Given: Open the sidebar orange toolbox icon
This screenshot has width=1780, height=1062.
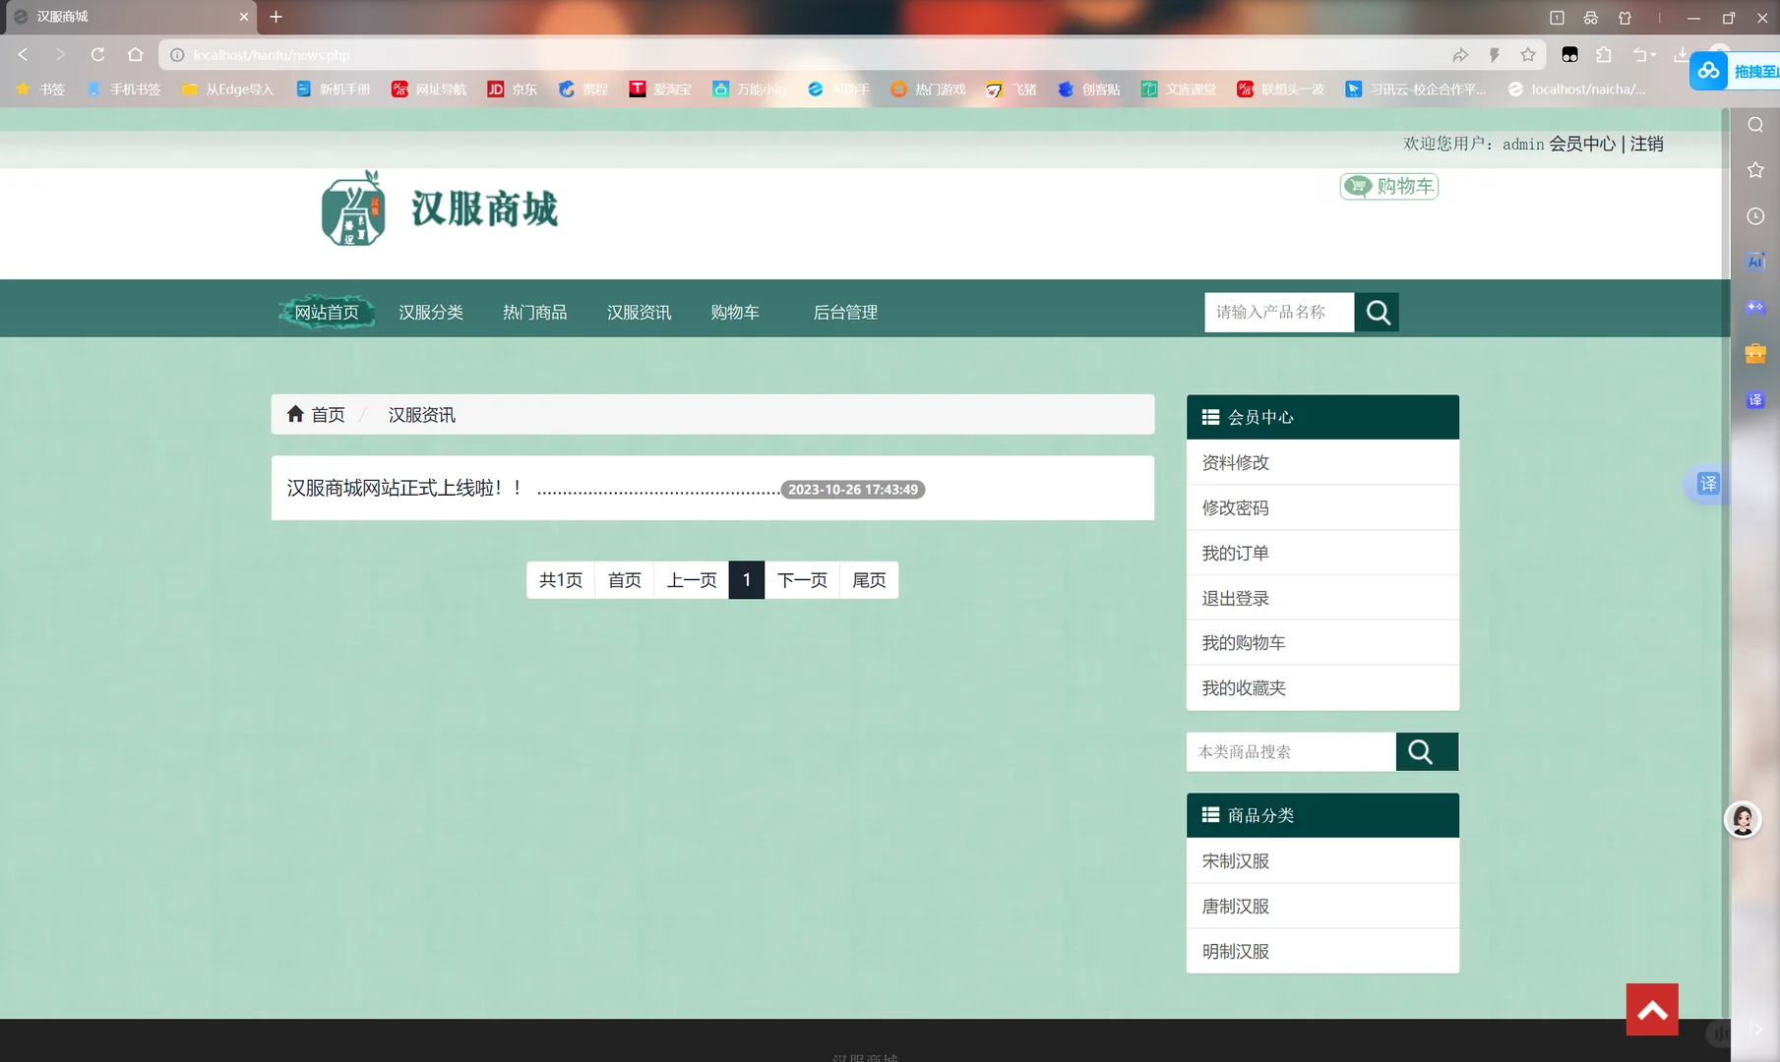Looking at the screenshot, I should coord(1755,354).
